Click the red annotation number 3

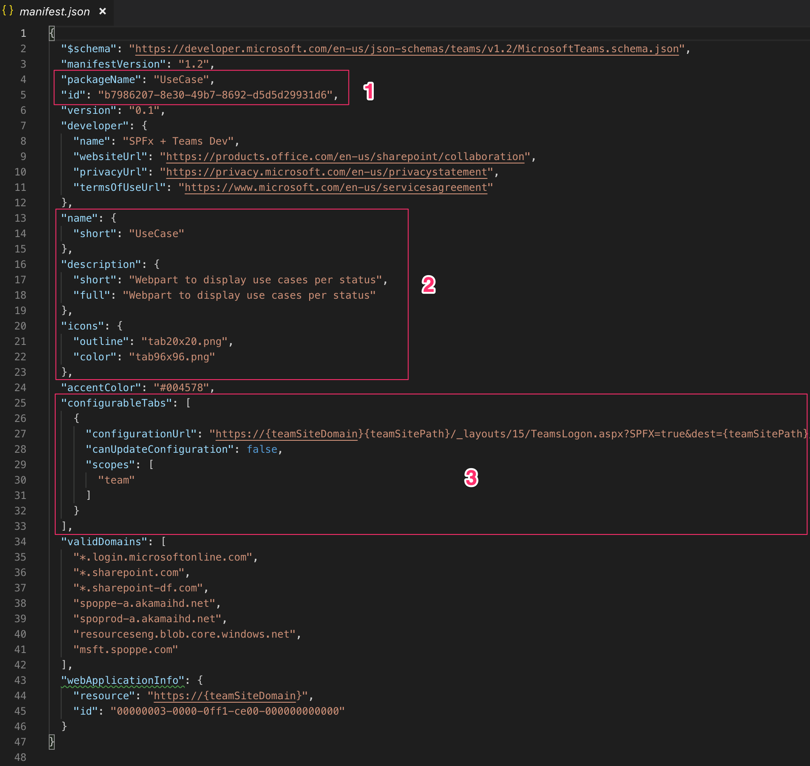pyautogui.click(x=471, y=478)
